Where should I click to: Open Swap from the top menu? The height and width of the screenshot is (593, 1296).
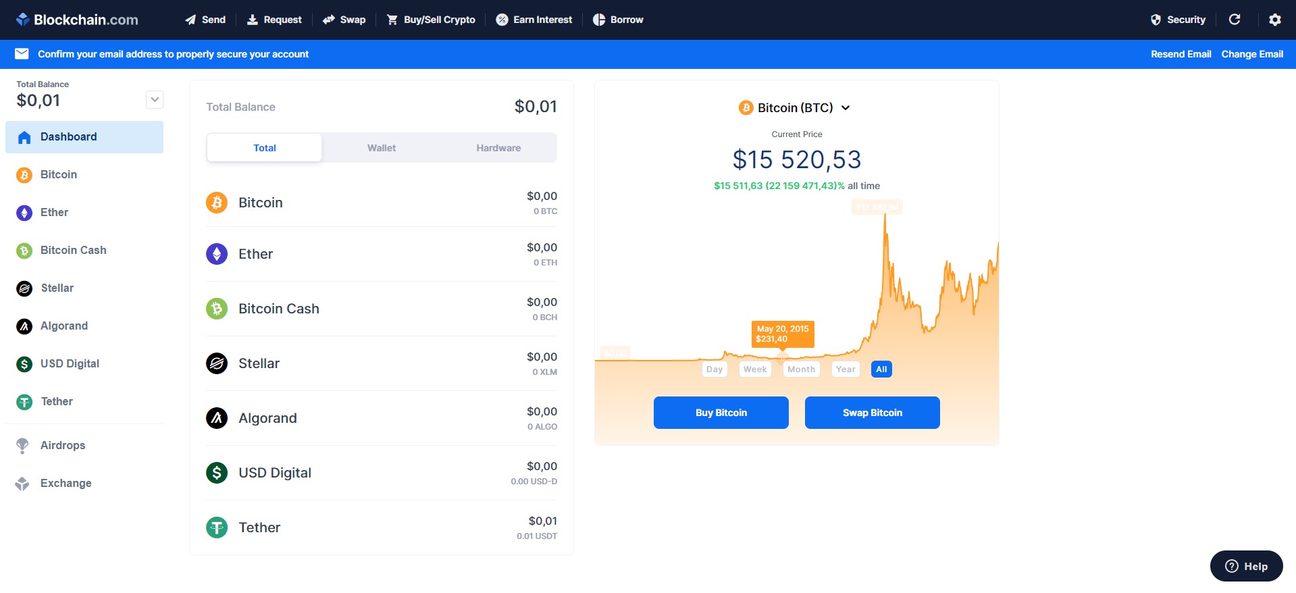(344, 20)
